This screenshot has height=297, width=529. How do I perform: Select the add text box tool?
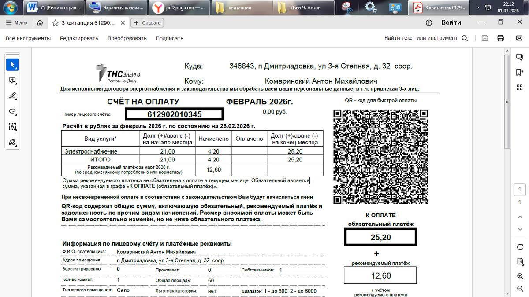pyautogui.click(x=12, y=127)
